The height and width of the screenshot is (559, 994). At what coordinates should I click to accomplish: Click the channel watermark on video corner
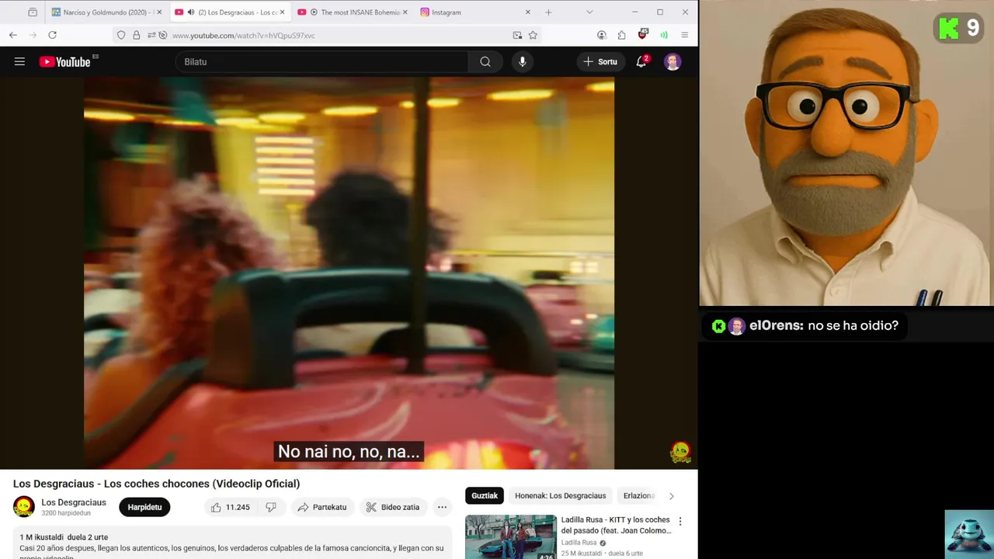coord(680,452)
